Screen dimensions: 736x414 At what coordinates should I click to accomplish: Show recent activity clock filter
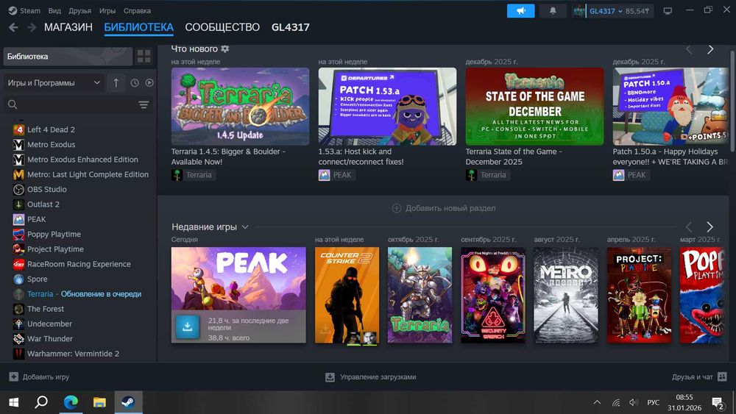click(x=135, y=83)
